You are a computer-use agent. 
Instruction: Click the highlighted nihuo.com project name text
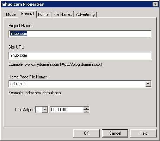pyautogui.click(x=18, y=33)
